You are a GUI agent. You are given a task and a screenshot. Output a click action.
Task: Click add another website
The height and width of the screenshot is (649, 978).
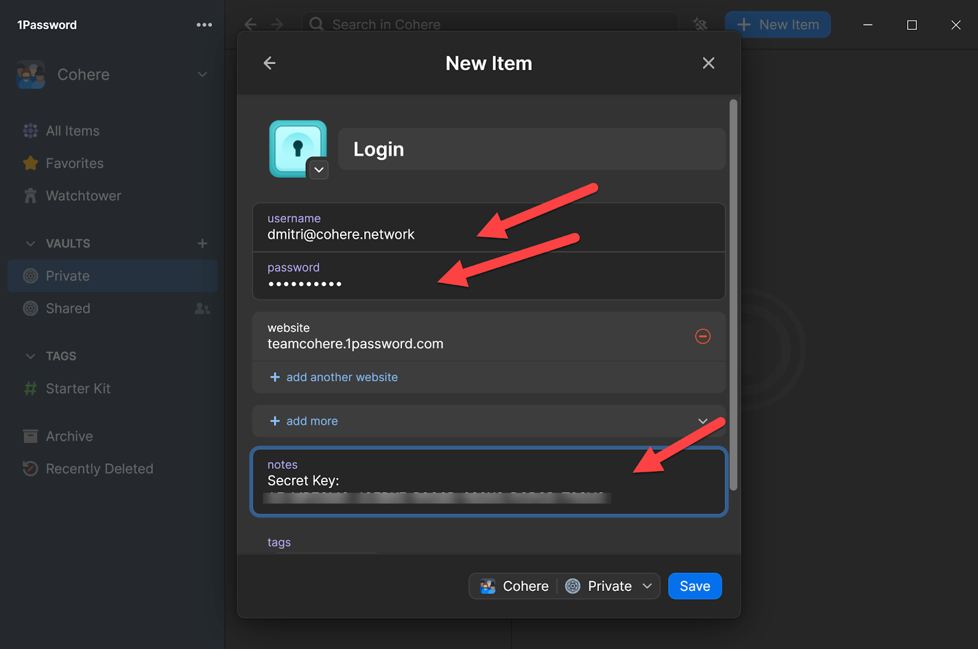point(334,377)
